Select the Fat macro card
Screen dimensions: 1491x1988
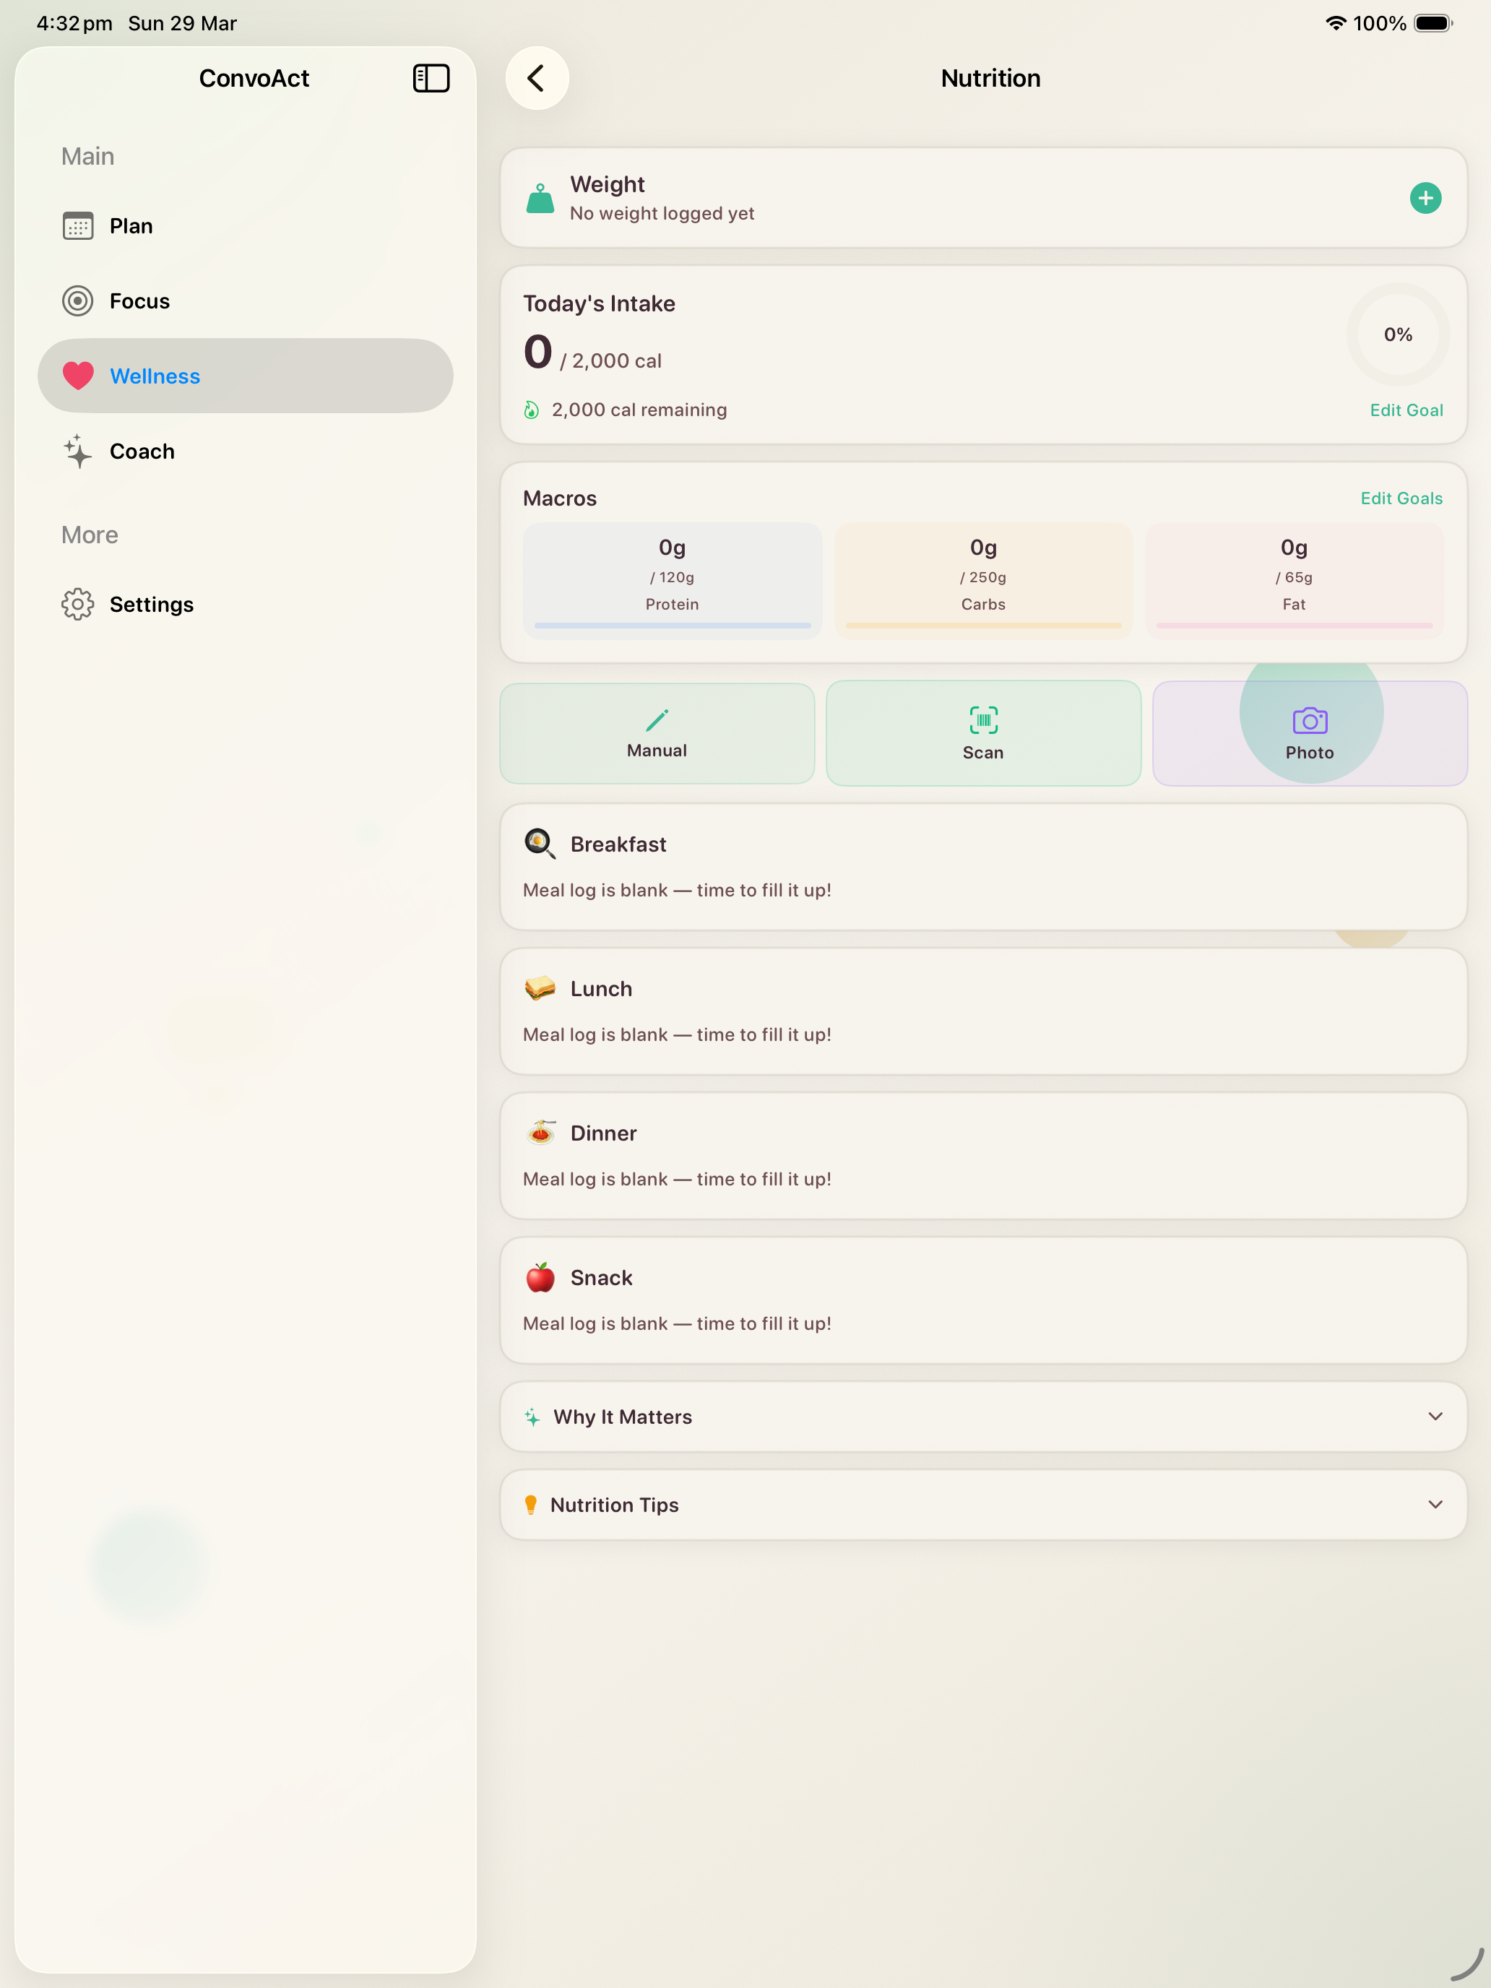click(1295, 581)
